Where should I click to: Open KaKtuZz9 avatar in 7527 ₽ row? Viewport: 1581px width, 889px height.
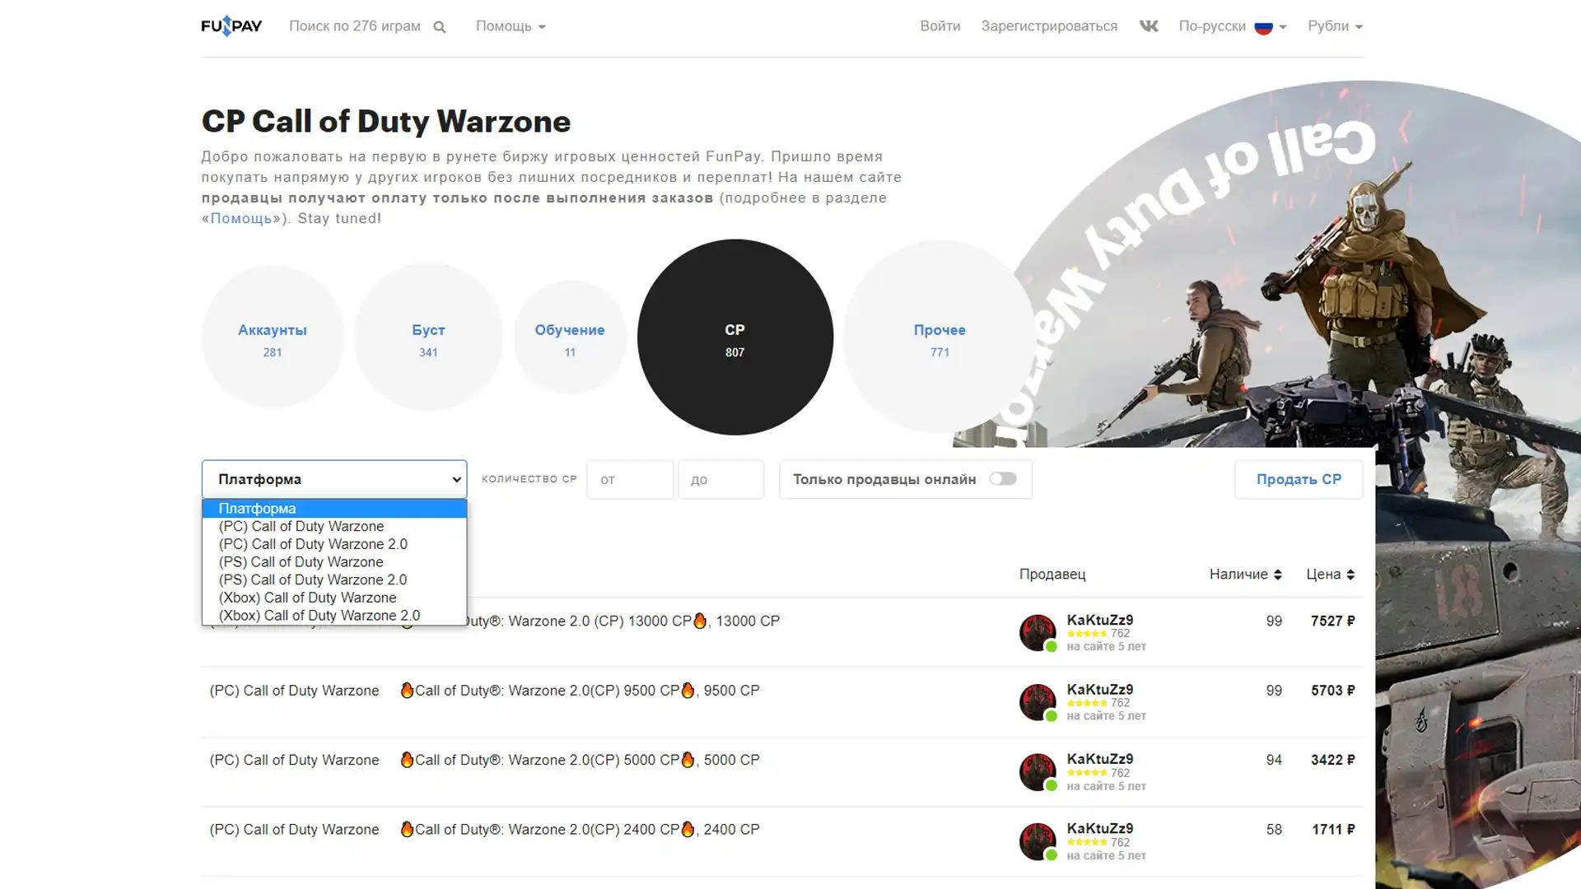(x=1038, y=632)
